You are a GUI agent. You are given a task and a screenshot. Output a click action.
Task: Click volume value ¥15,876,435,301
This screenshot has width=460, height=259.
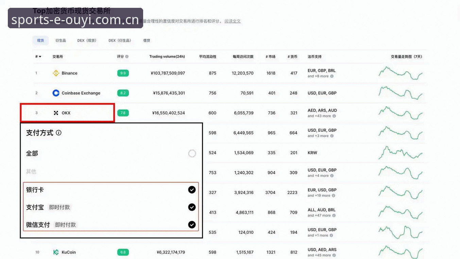coord(169,93)
